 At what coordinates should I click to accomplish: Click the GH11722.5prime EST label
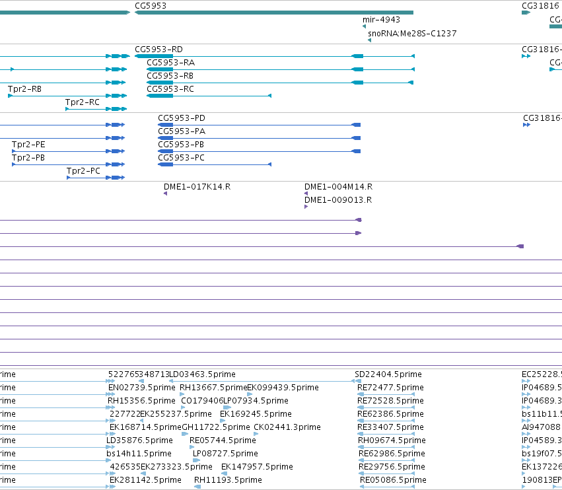click(216, 427)
